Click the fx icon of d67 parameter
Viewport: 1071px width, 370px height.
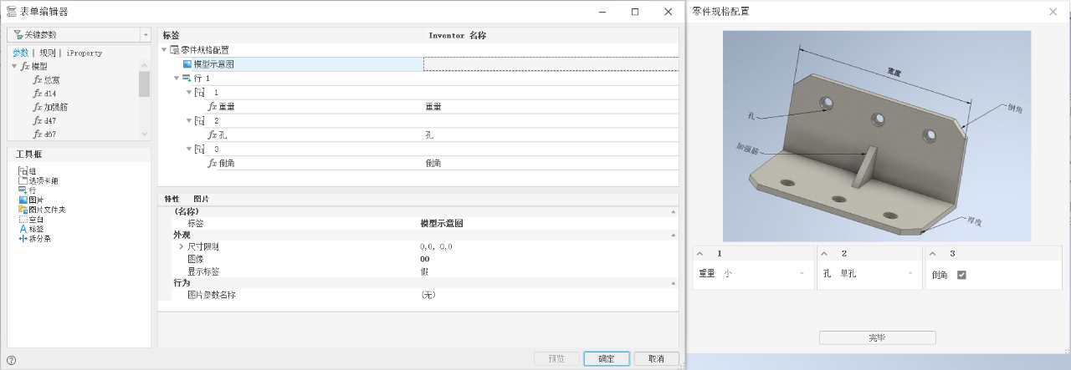pyautogui.click(x=38, y=134)
